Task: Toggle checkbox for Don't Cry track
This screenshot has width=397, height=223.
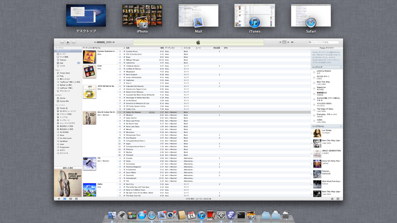Action: [x=124, y=184]
